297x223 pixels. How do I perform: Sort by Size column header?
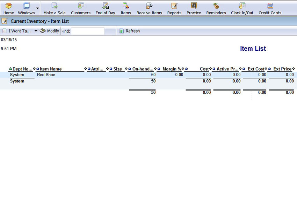pos(118,69)
